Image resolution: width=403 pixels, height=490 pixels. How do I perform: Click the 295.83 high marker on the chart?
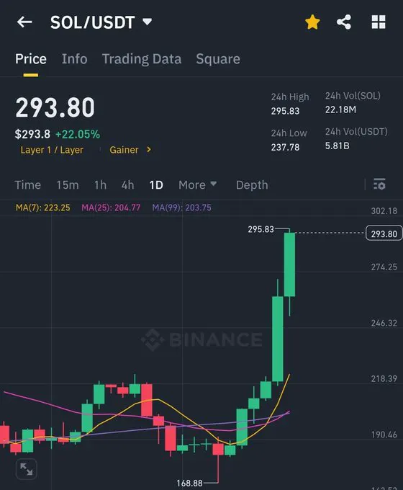point(261,229)
